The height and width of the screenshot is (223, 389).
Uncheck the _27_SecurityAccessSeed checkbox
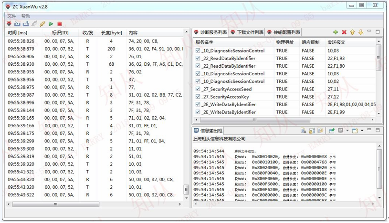pos(198,89)
